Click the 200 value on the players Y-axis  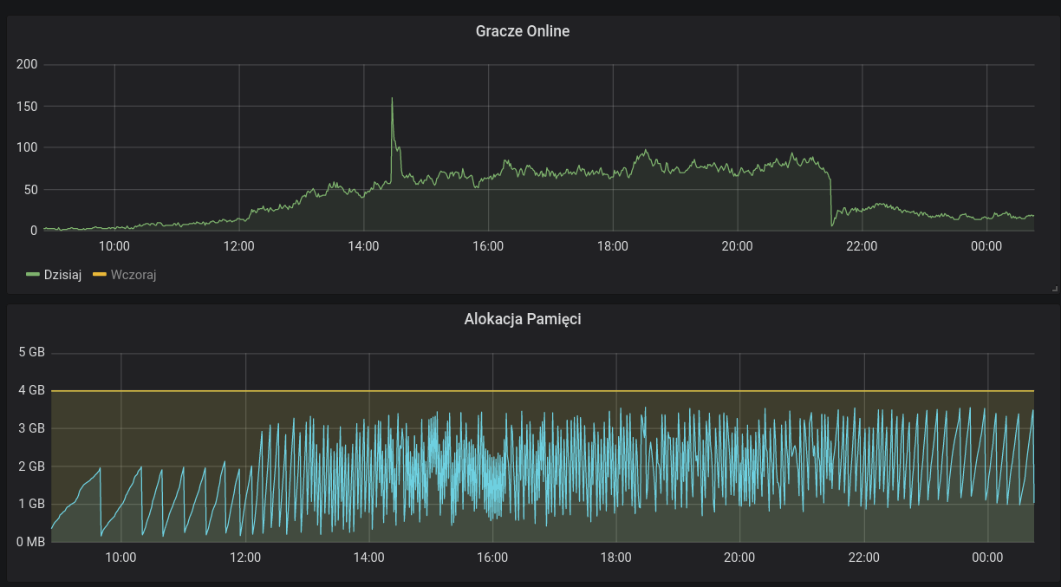click(27, 64)
